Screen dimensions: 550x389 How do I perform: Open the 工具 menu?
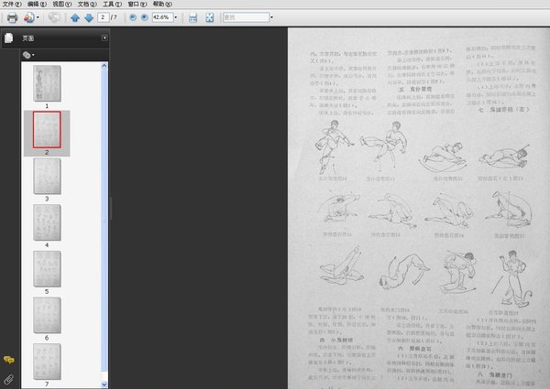(112, 4)
